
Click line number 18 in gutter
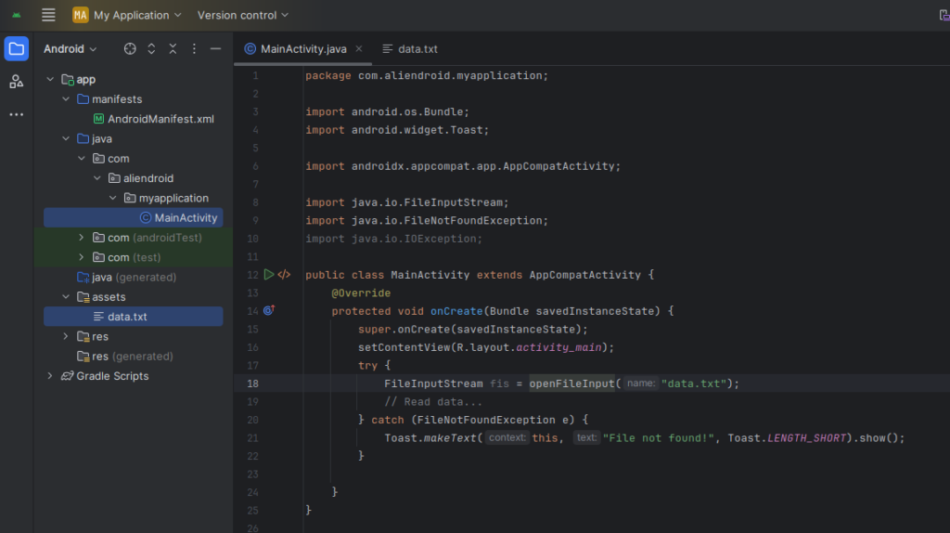(252, 383)
